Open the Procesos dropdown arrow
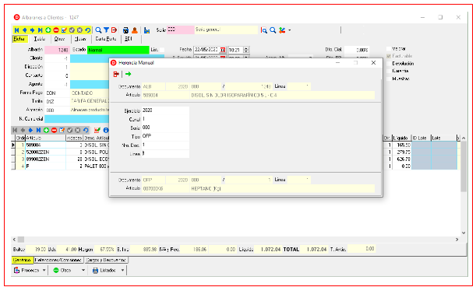This screenshot has width=476, height=294. coord(44,270)
